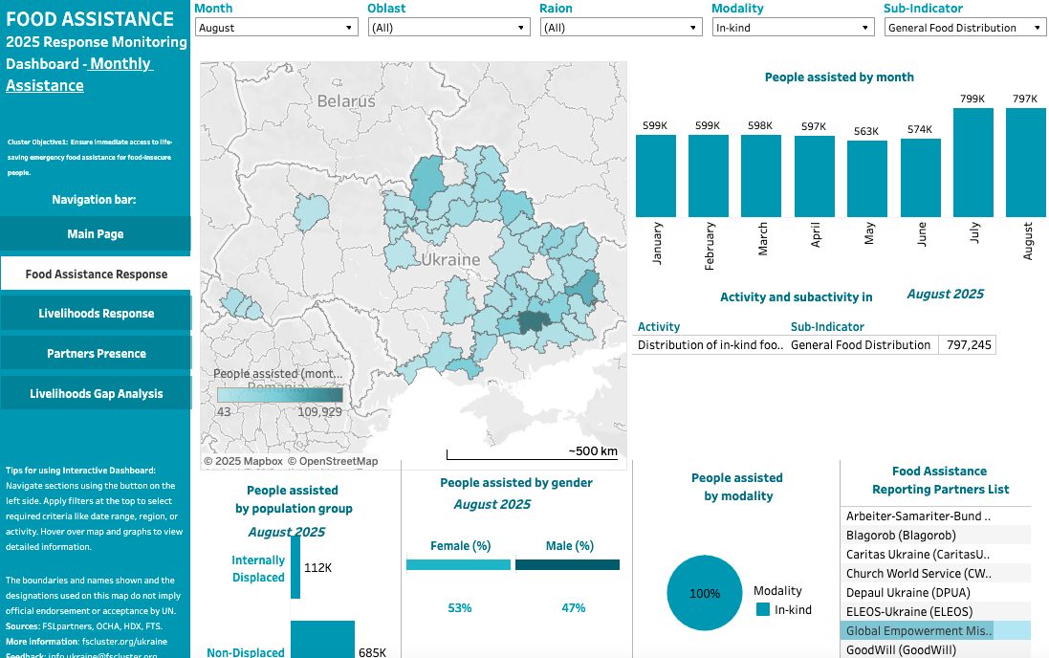1049x658 pixels.
Task: Click the Internally Displaced population bar
Action: pos(295,567)
